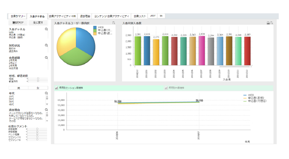Click the green 申込書(代.. legend swatch
This screenshot has width=289, height=159.
tap(95, 30)
